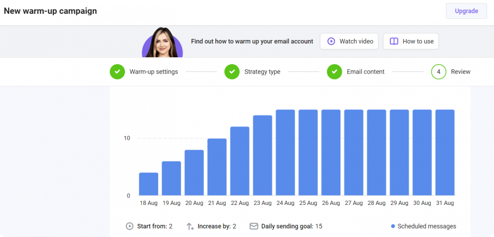This screenshot has height=237, width=494.
Task: Click the play icon in Watch video
Action: 331,41
